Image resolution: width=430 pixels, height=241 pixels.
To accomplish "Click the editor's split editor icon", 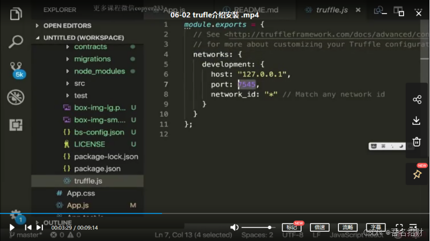I will 397,10.
